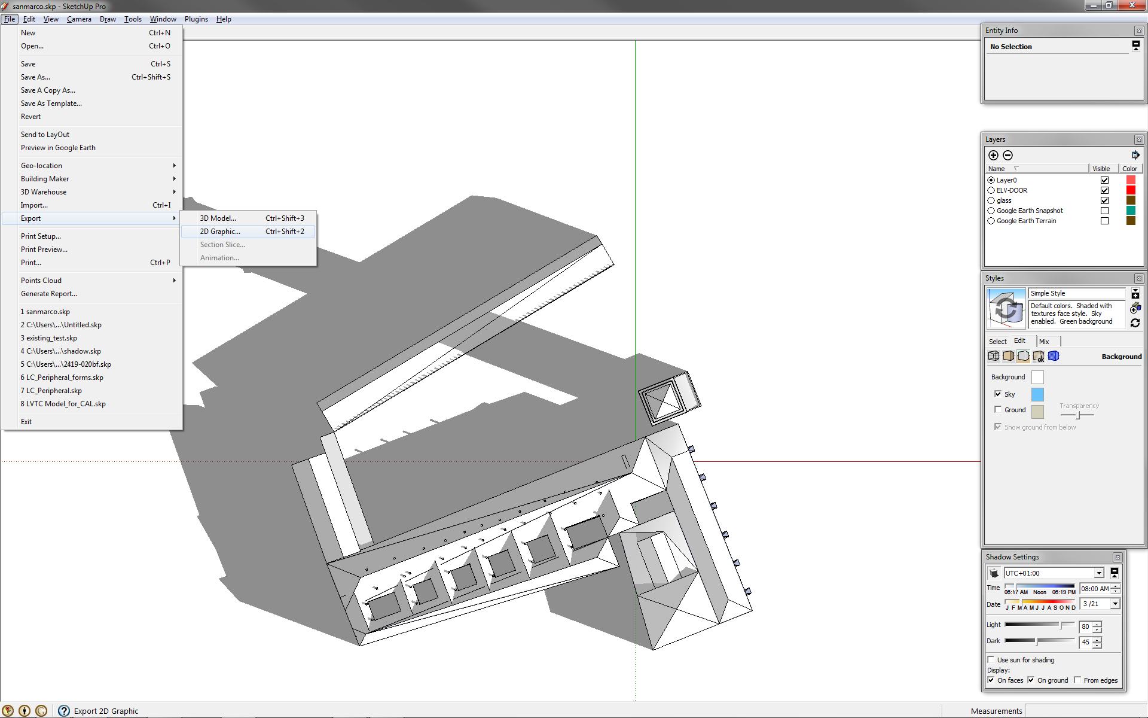Screen dimensions: 1148x718
Task: Toggle visibility of glass layer
Action: click(x=1104, y=200)
